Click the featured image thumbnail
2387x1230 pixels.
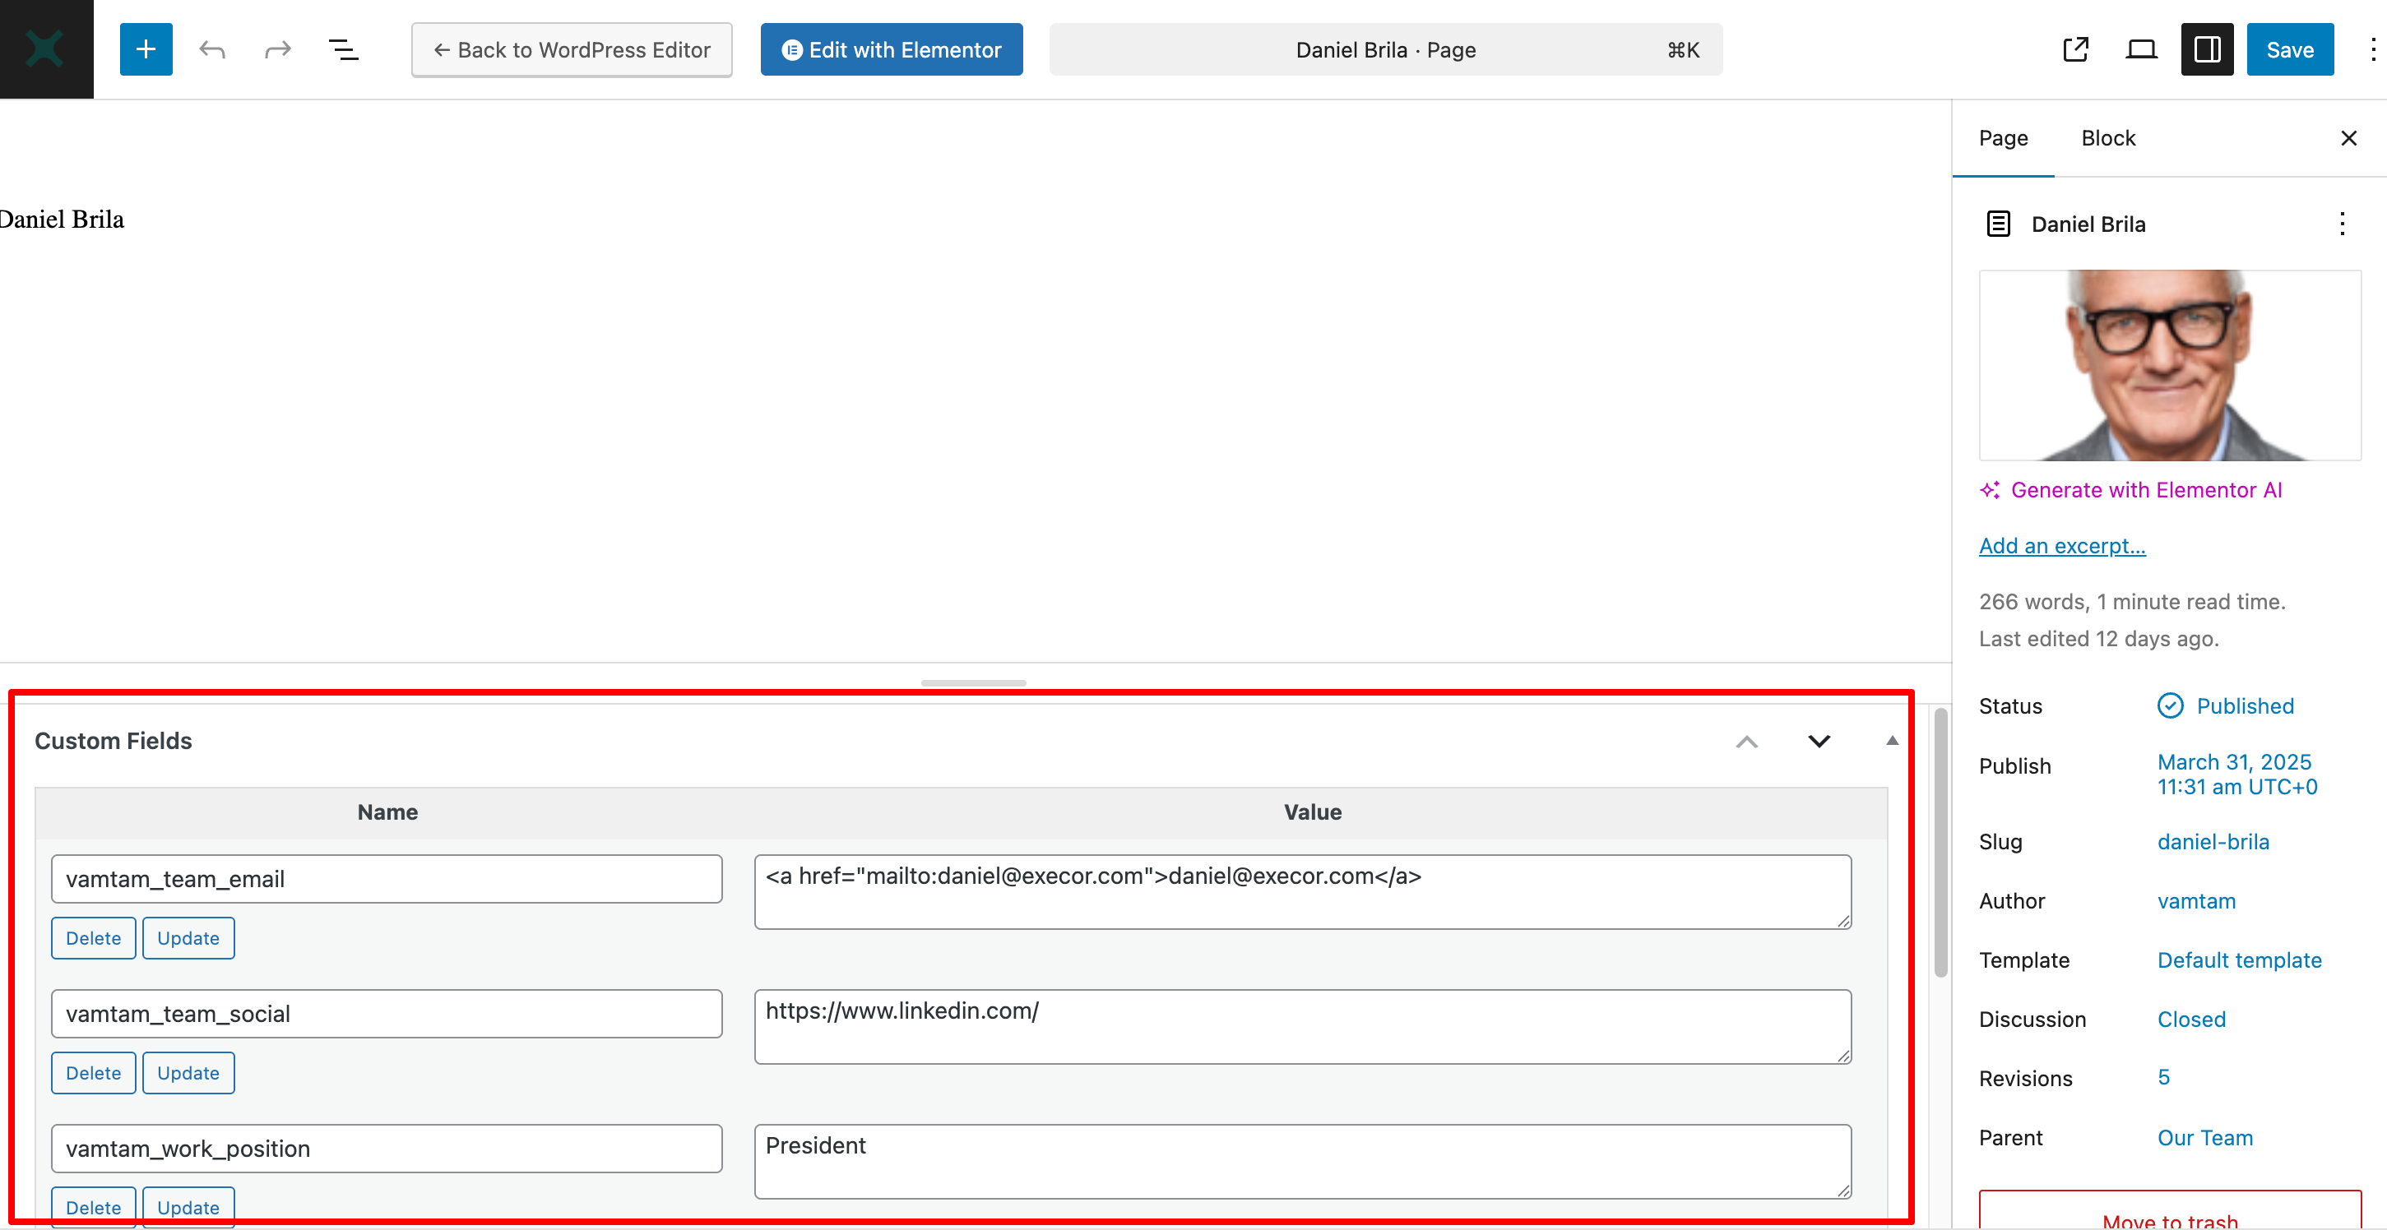pyautogui.click(x=2169, y=365)
